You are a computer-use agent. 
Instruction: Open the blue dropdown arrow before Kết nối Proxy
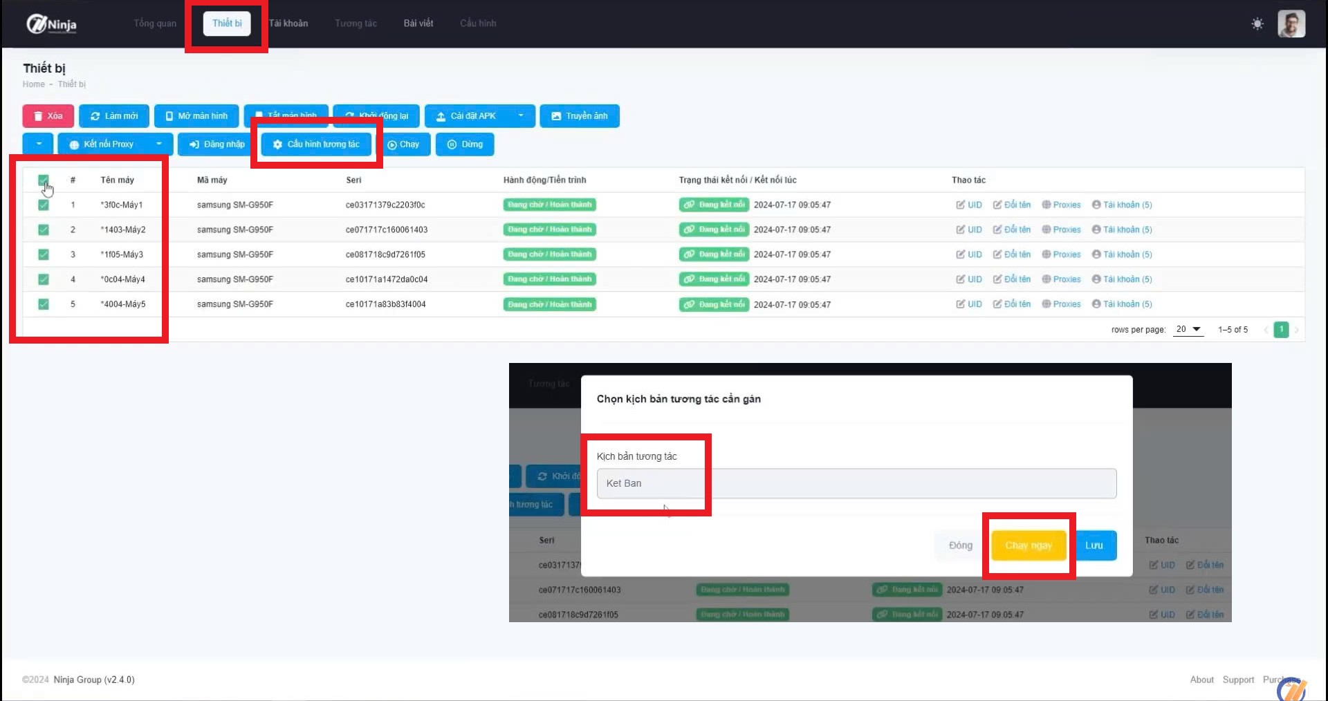click(x=38, y=144)
